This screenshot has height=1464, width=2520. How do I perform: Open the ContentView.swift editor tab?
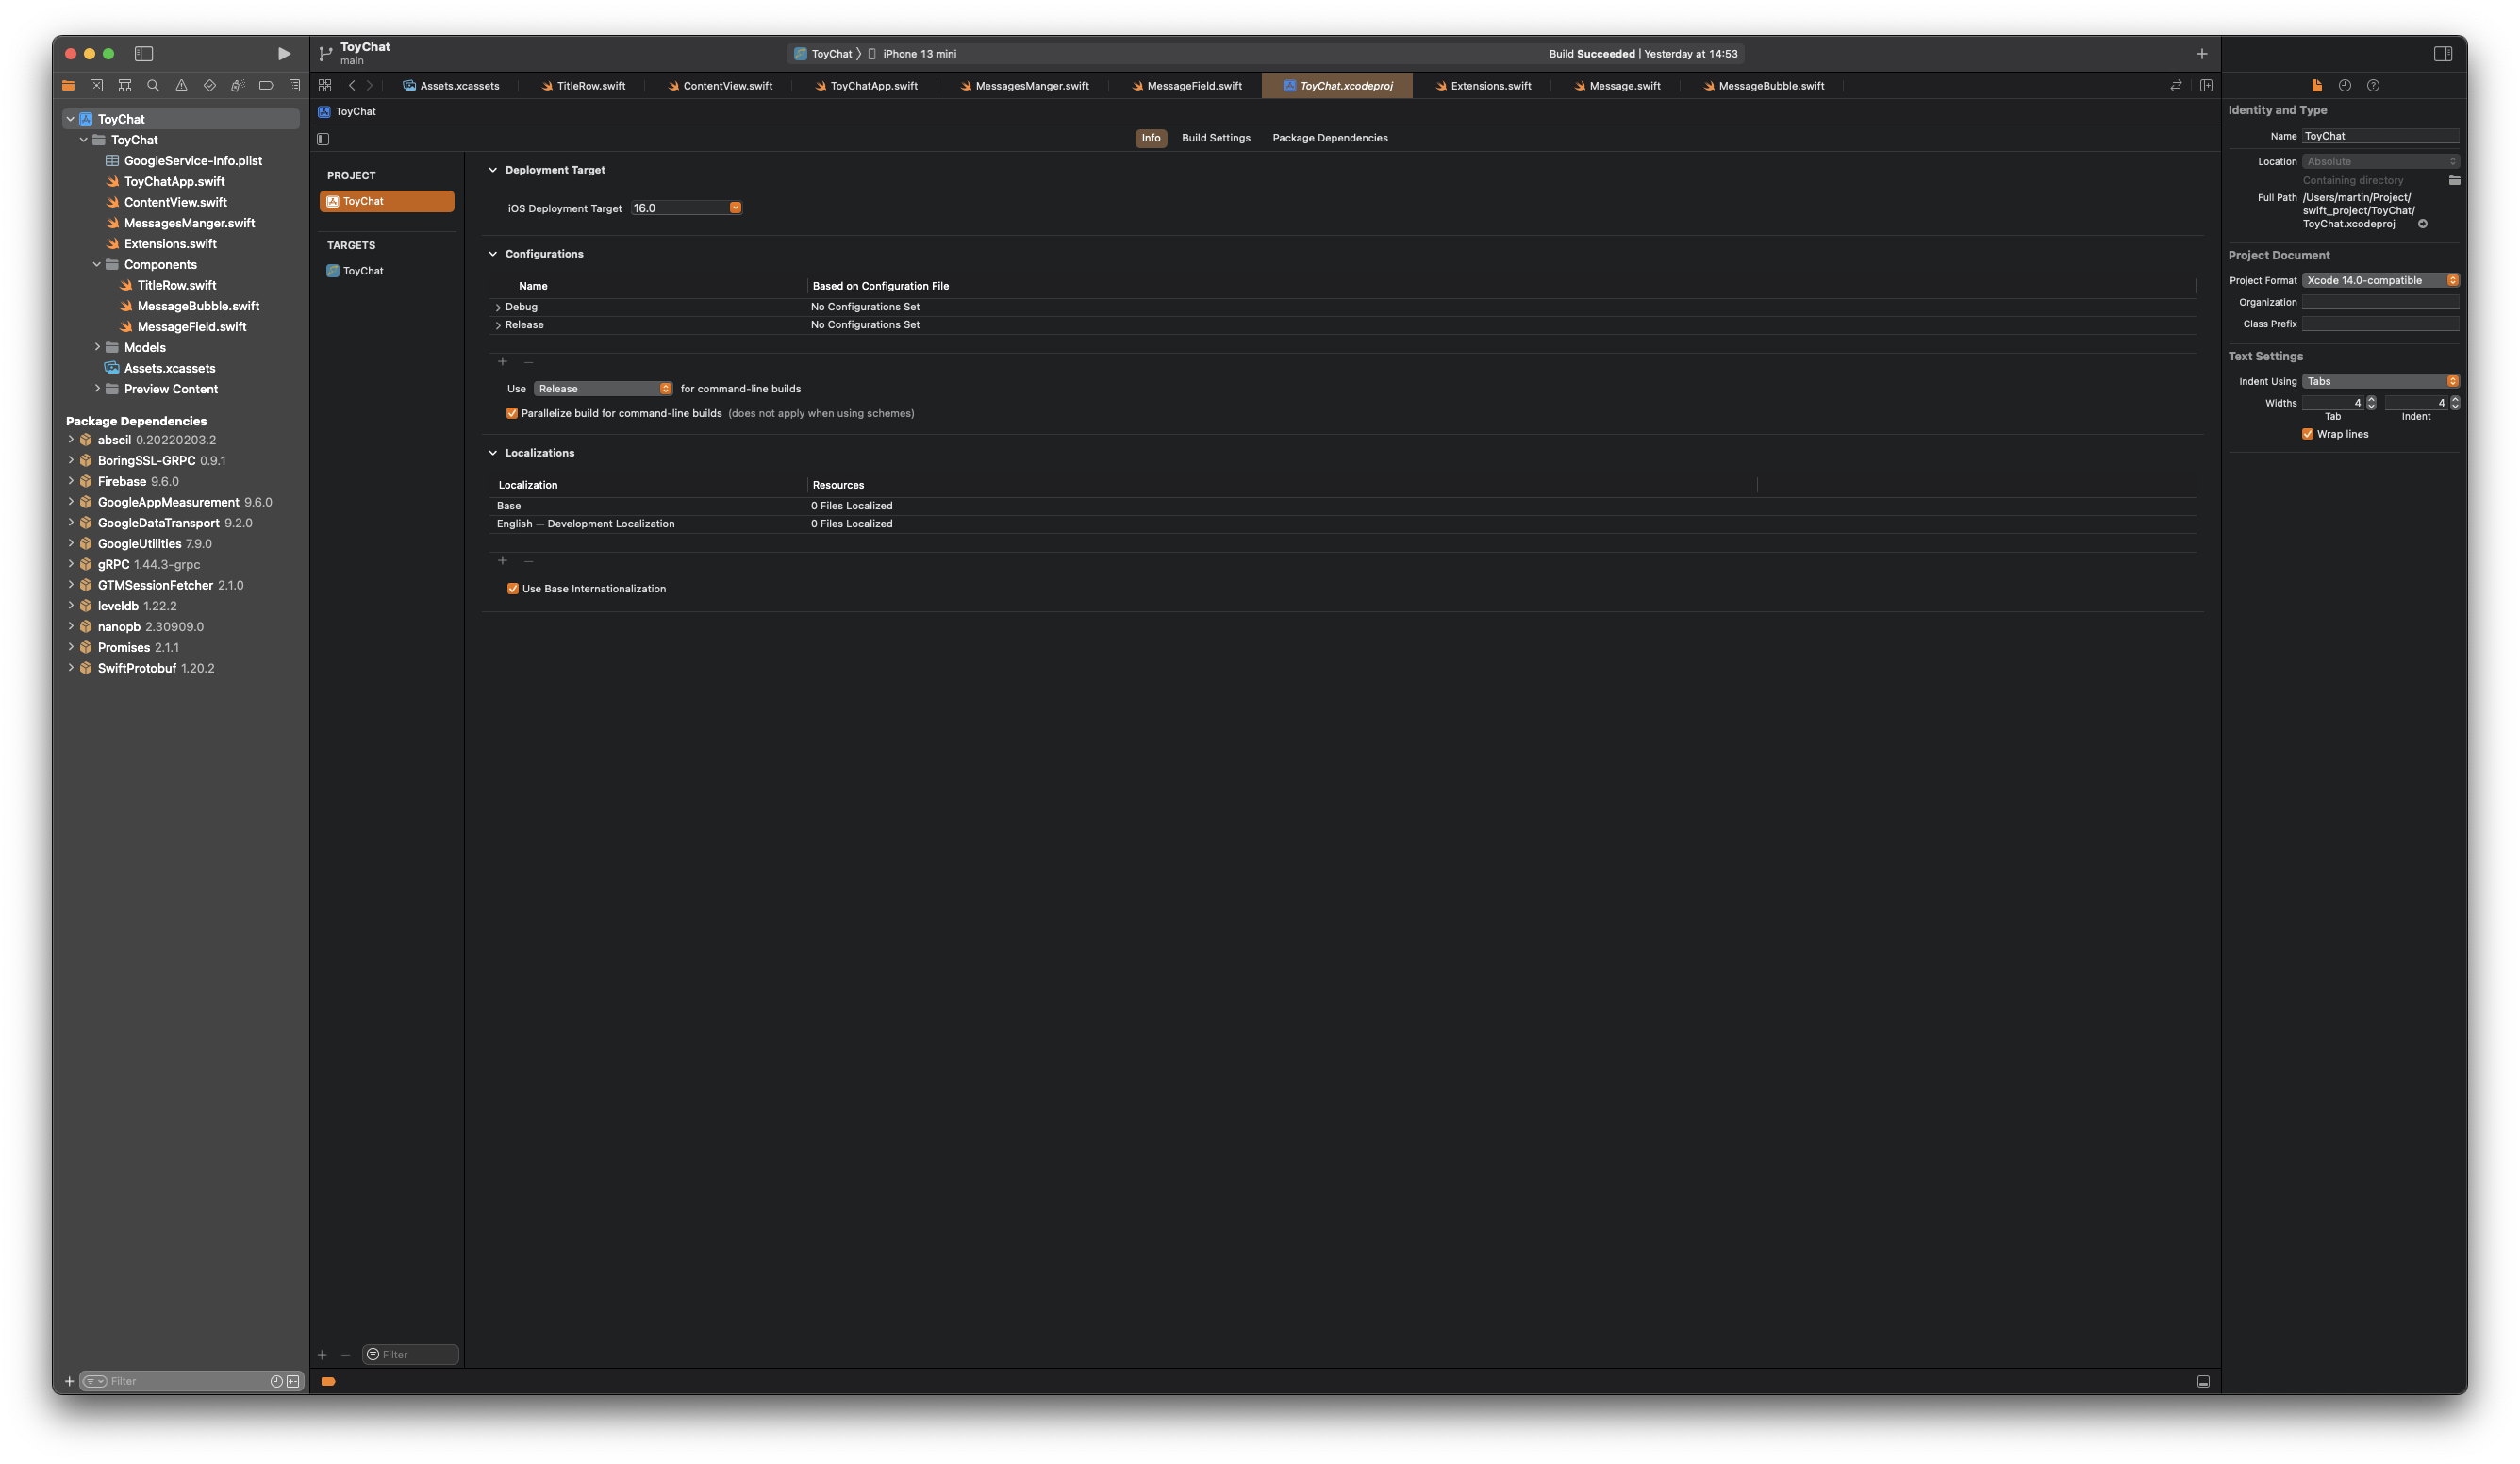click(x=726, y=86)
